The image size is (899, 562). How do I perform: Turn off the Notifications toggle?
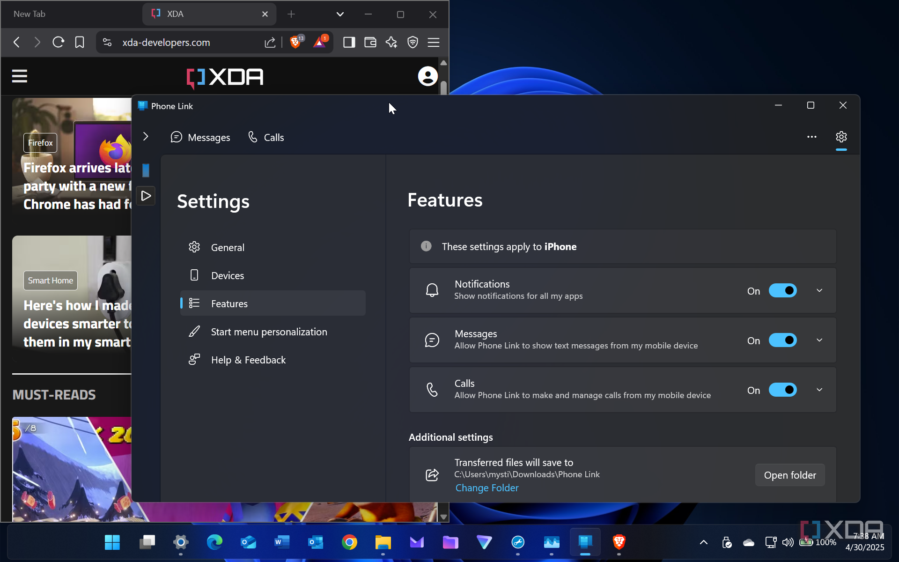pyautogui.click(x=782, y=291)
